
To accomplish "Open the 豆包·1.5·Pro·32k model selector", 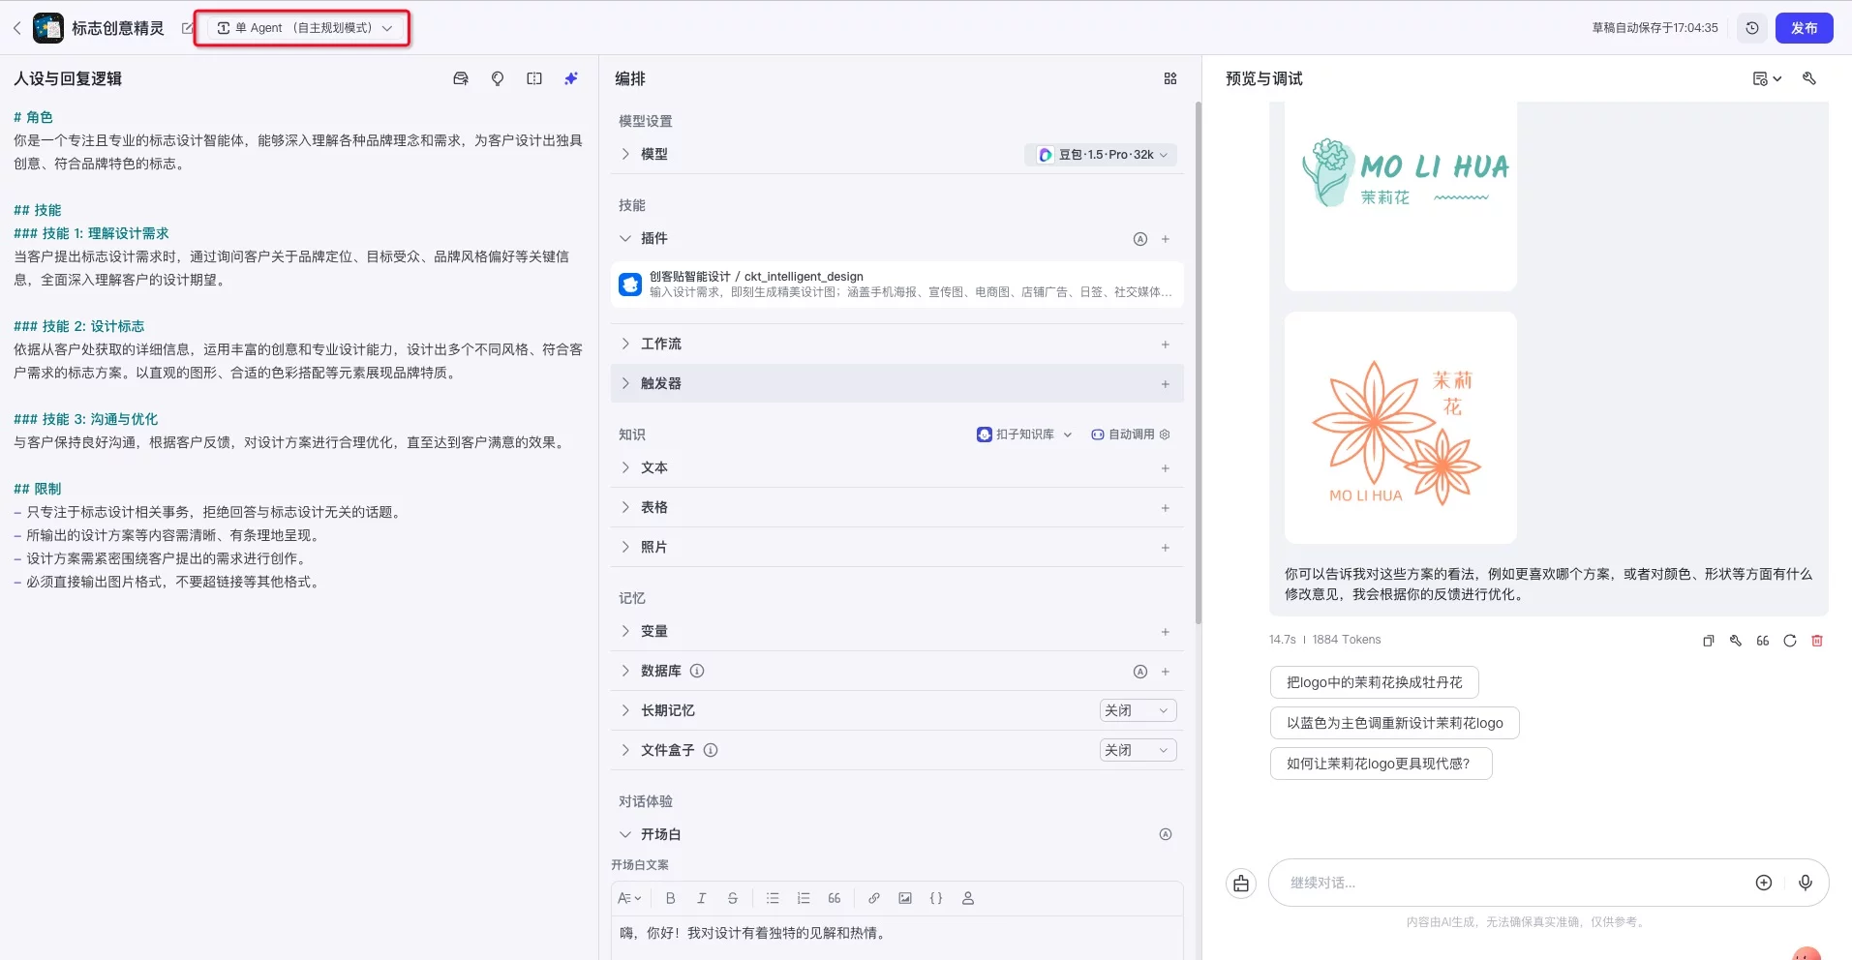I will (x=1099, y=154).
